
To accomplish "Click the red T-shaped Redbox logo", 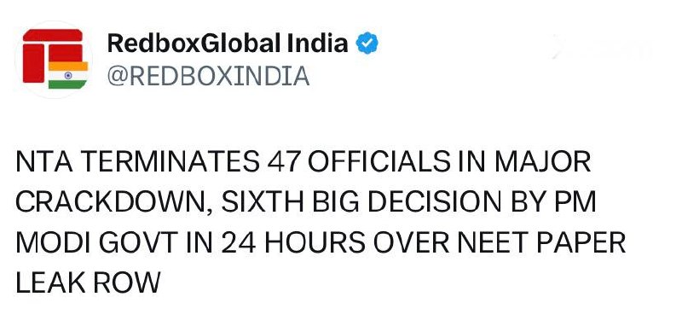I will point(52,55).
